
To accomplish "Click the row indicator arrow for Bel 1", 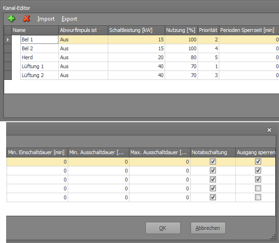I will click(x=8, y=39).
